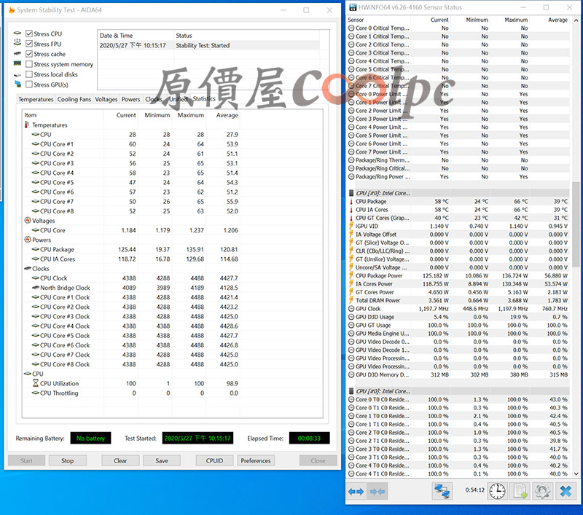Uncheck the Stress FPU checkbox
This screenshot has height=515, width=583.
click(29, 44)
